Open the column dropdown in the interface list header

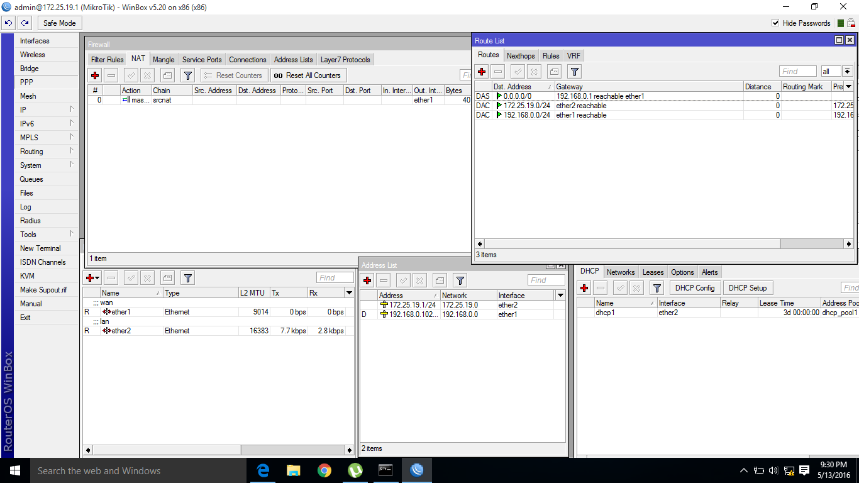pyautogui.click(x=349, y=293)
